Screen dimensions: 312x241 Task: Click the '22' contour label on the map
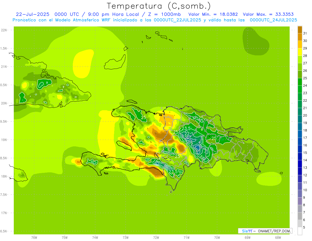click(187, 134)
